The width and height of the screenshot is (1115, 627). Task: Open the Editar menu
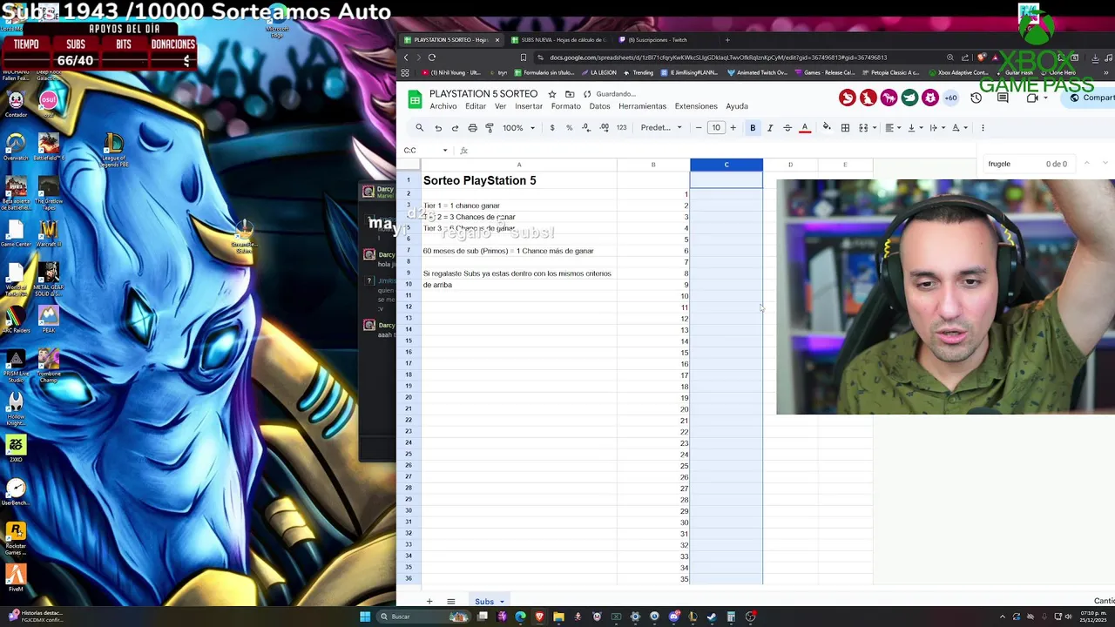(476, 106)
